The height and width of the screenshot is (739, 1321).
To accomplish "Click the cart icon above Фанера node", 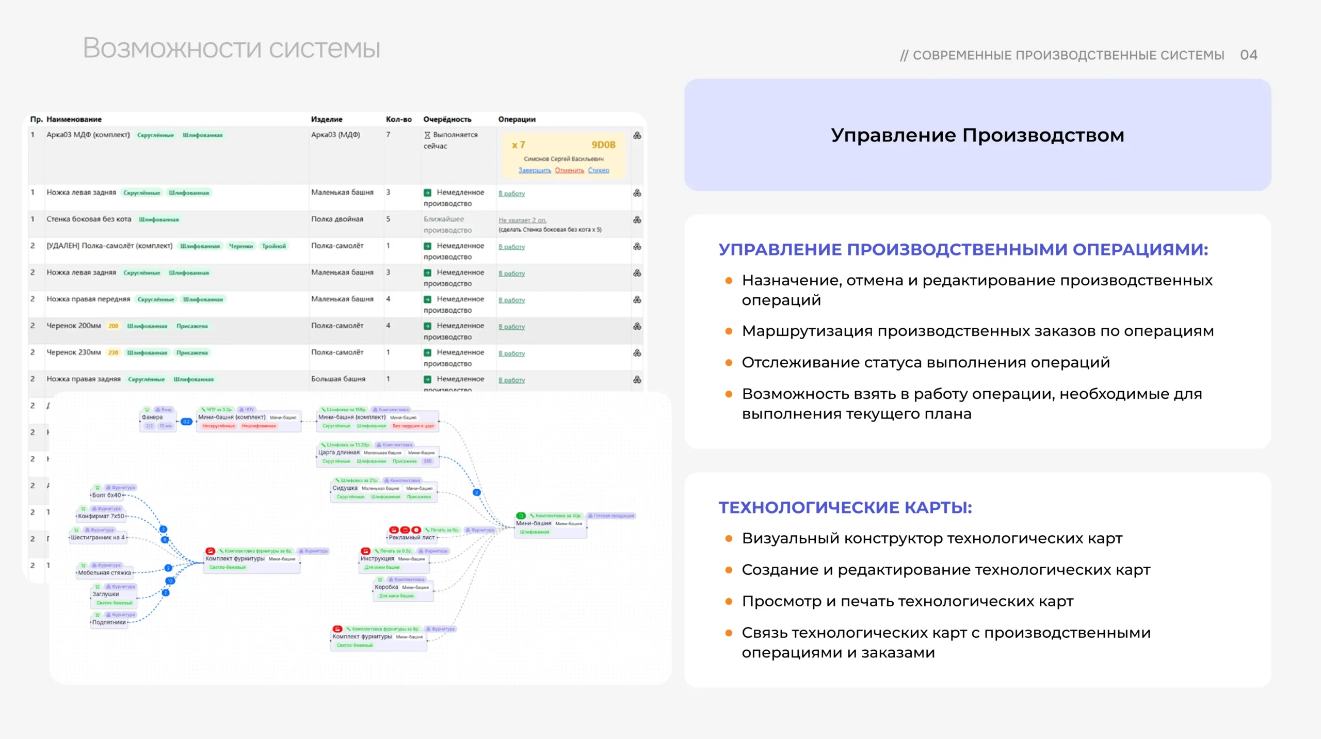I will coord(147,409).
